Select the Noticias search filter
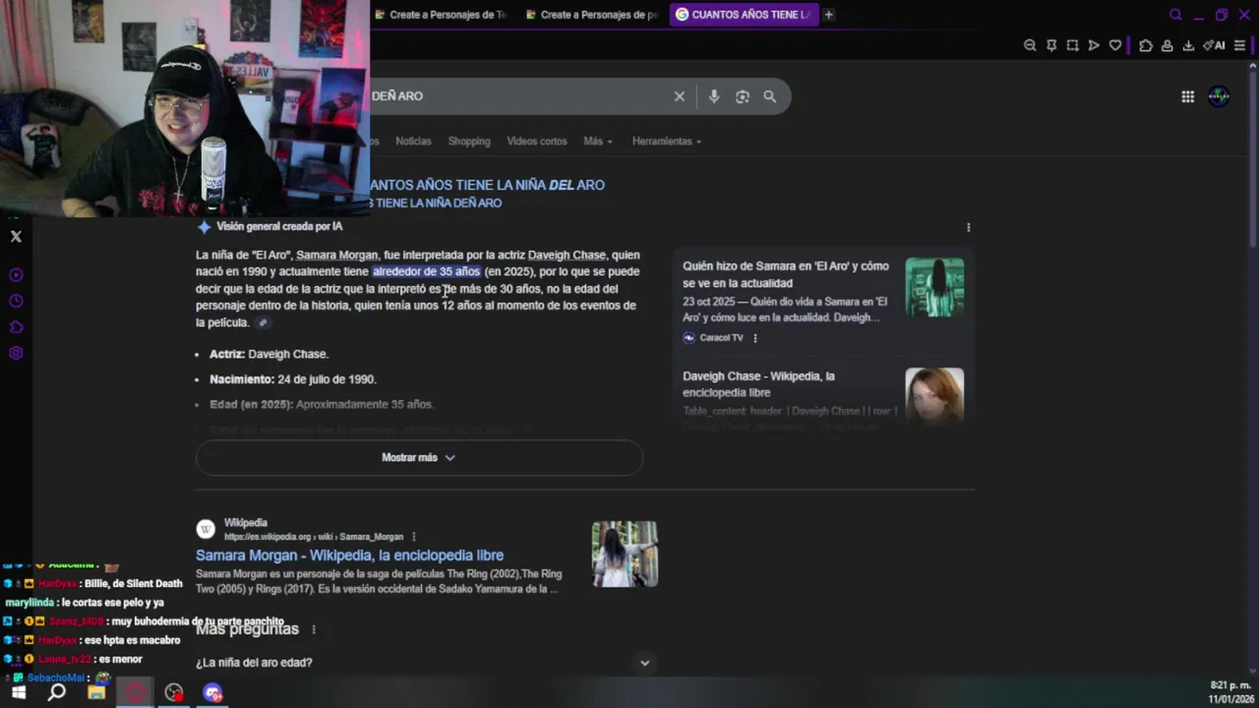The width and height of the screenshot is (1259, 708). coord(413,142)
